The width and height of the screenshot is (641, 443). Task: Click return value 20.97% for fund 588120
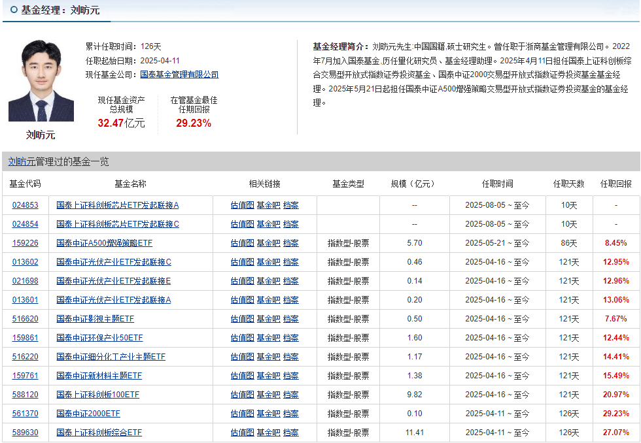[x=615, y=395]
